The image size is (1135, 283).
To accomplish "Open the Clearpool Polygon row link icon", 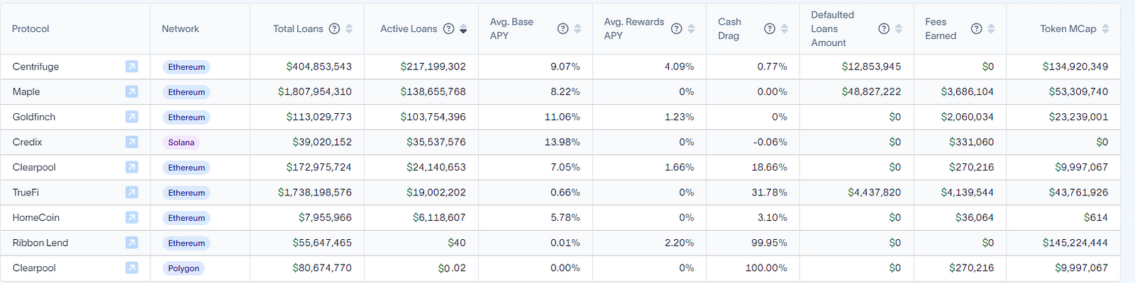I will (x=132, y=268).
